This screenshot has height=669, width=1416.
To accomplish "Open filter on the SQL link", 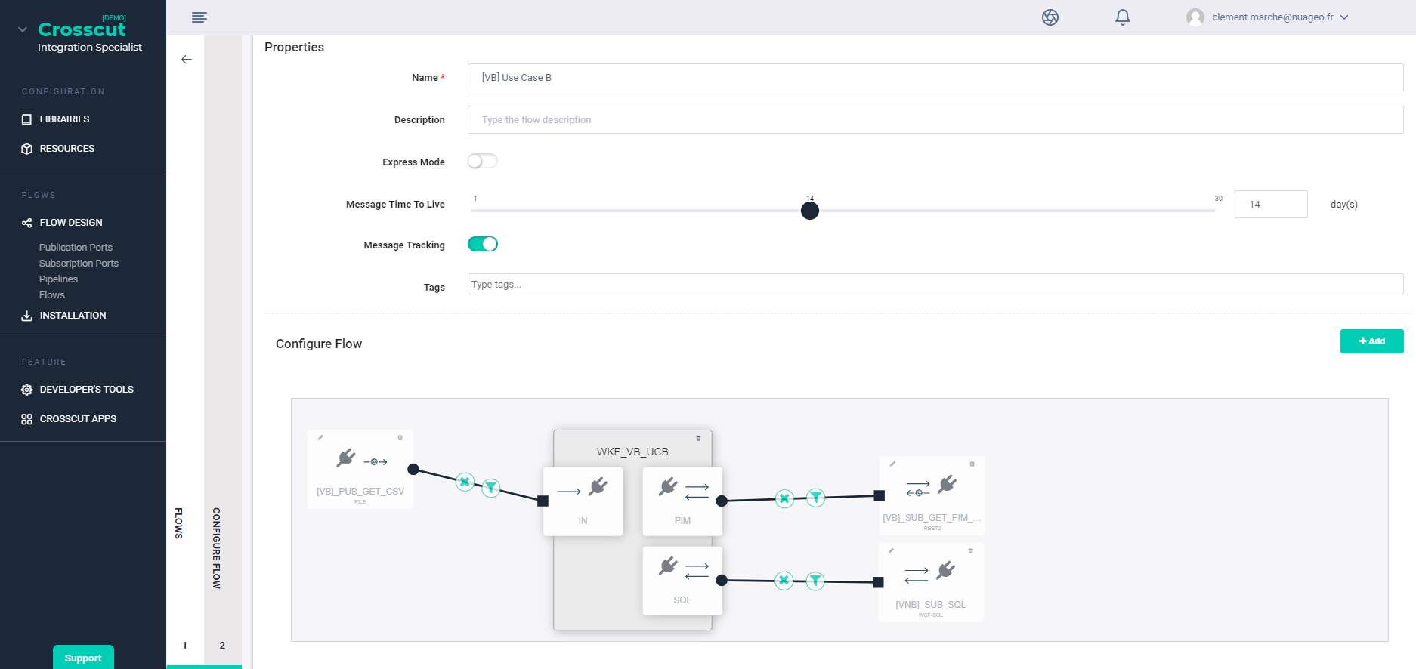I will click(815, 580).
